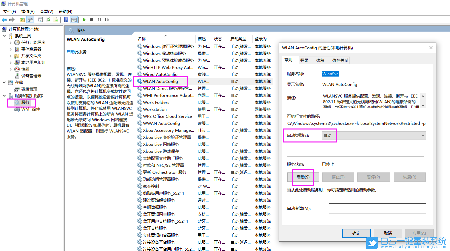Click the export list toolbar icon
This screenshot has width=450, height=251.
tap(56, 19)
